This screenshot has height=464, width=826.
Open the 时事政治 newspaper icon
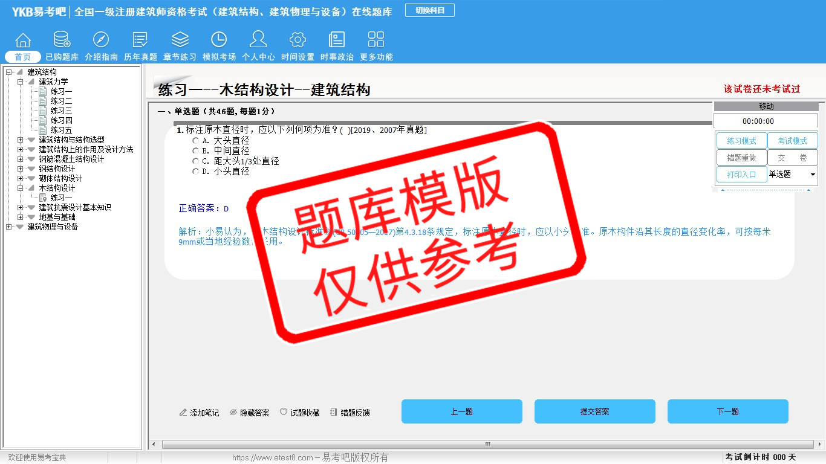click(x=337, y=40)
